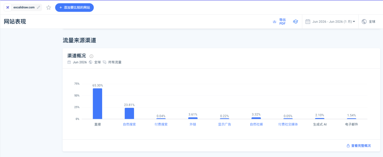Click 添加要比较的网站 button
Viewport: 383px width, 157px height.
coord(74,7)
